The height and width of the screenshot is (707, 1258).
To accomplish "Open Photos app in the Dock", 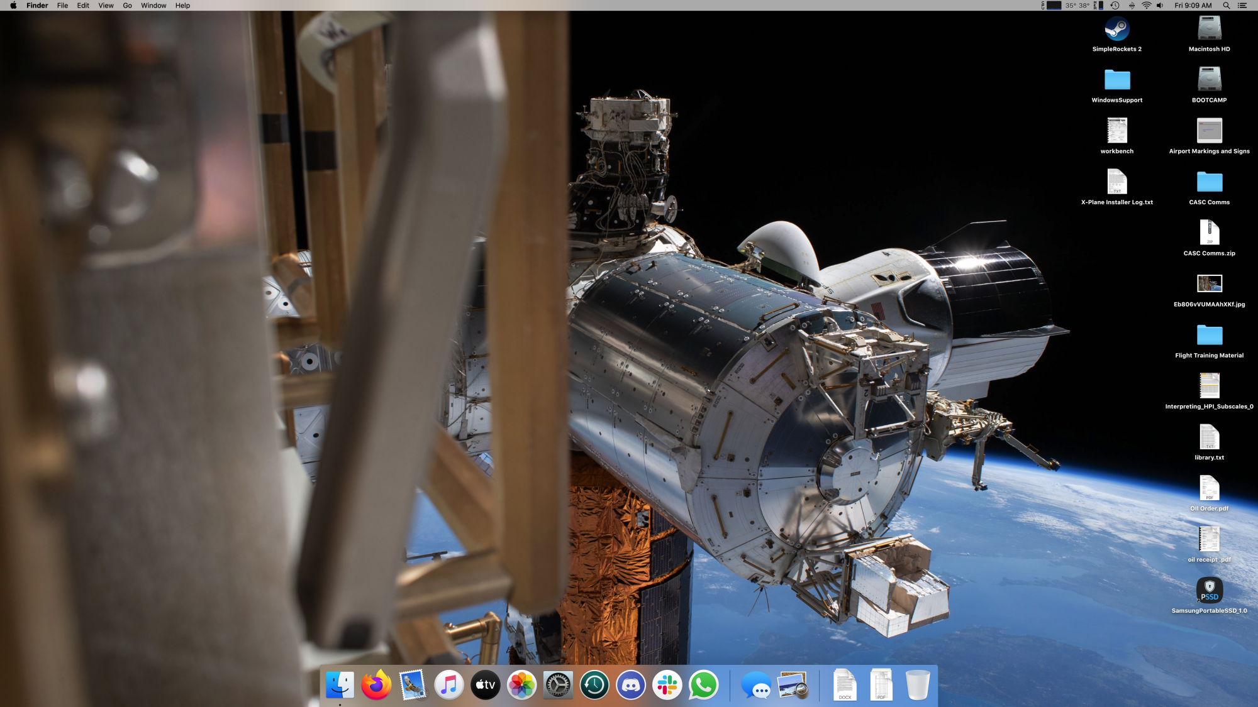I will (x=521, y=685).
